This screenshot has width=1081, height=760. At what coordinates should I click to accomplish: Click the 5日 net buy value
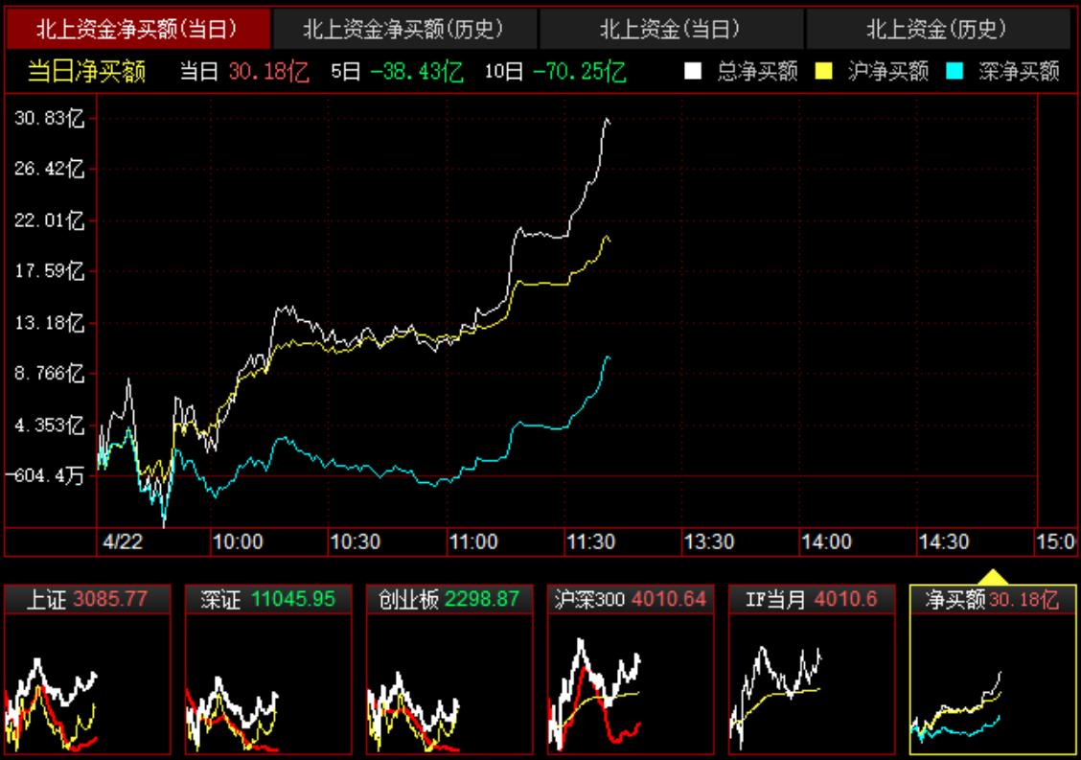pyautogui.click(x=417, y=71)
